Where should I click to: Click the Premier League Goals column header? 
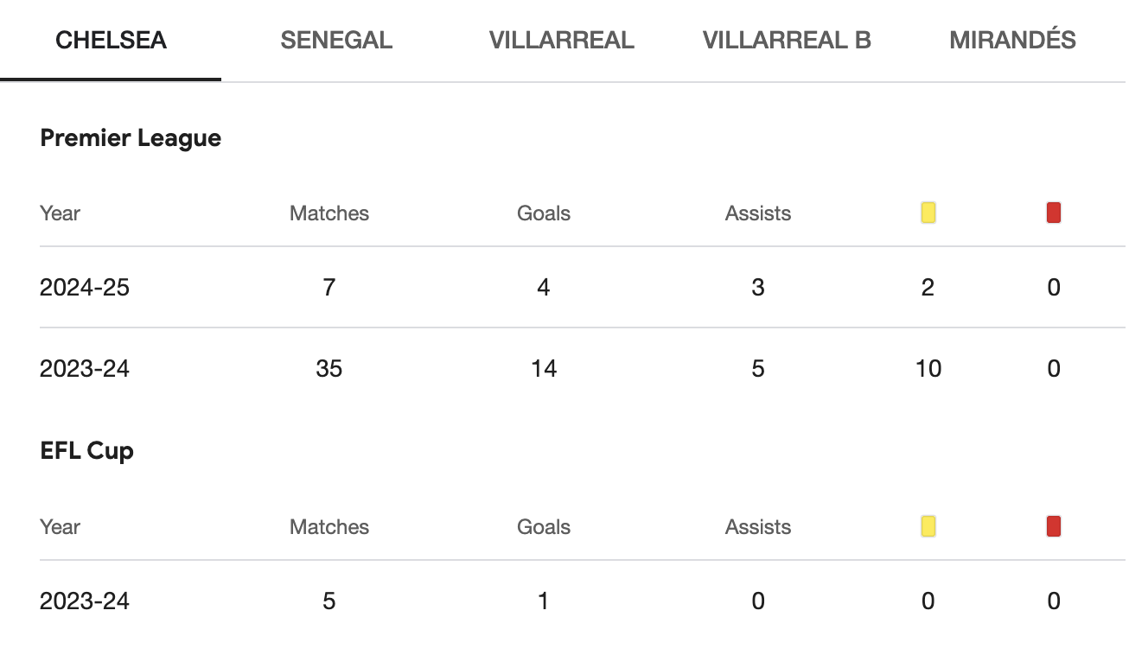[544, 213]
